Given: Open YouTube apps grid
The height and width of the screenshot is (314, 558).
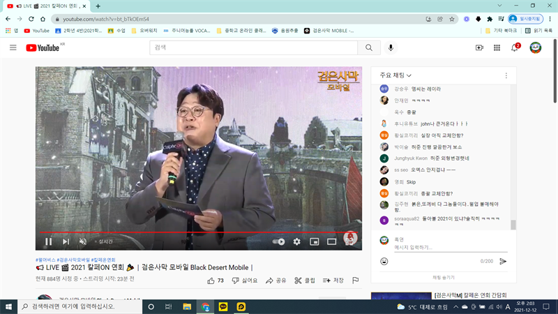Looking at the screenshot, I should pos(497,47).
